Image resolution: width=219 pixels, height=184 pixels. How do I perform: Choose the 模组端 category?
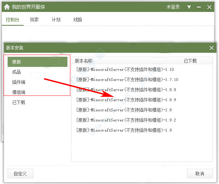click(x=37, y=92)
